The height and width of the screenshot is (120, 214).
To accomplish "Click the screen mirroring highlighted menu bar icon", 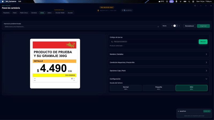I will [171, 2].
